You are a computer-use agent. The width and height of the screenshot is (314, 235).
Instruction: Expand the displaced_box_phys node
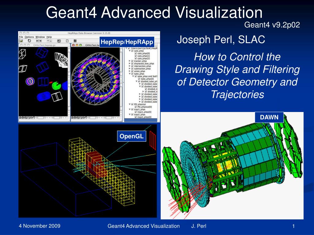(130, 64)
